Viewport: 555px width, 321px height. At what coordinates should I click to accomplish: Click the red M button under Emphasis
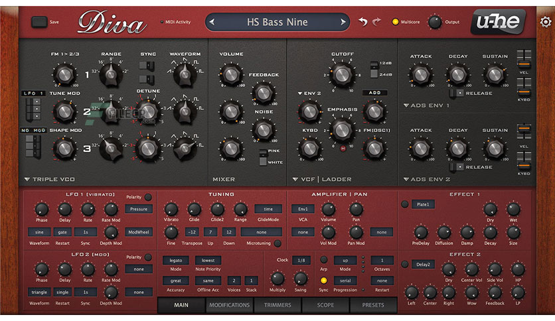coord(343,149)
